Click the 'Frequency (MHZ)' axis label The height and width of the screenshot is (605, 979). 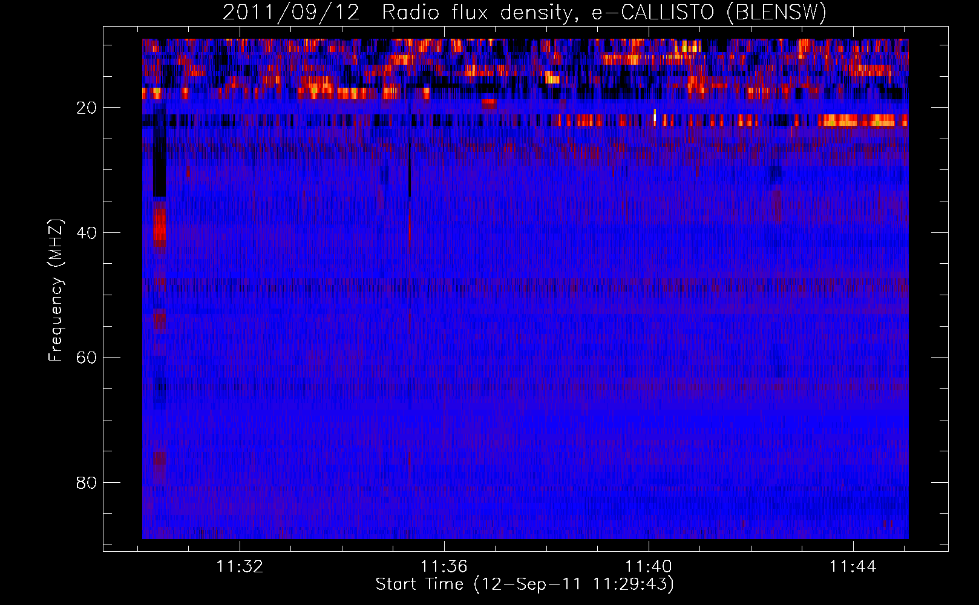(x=56, y=290)
